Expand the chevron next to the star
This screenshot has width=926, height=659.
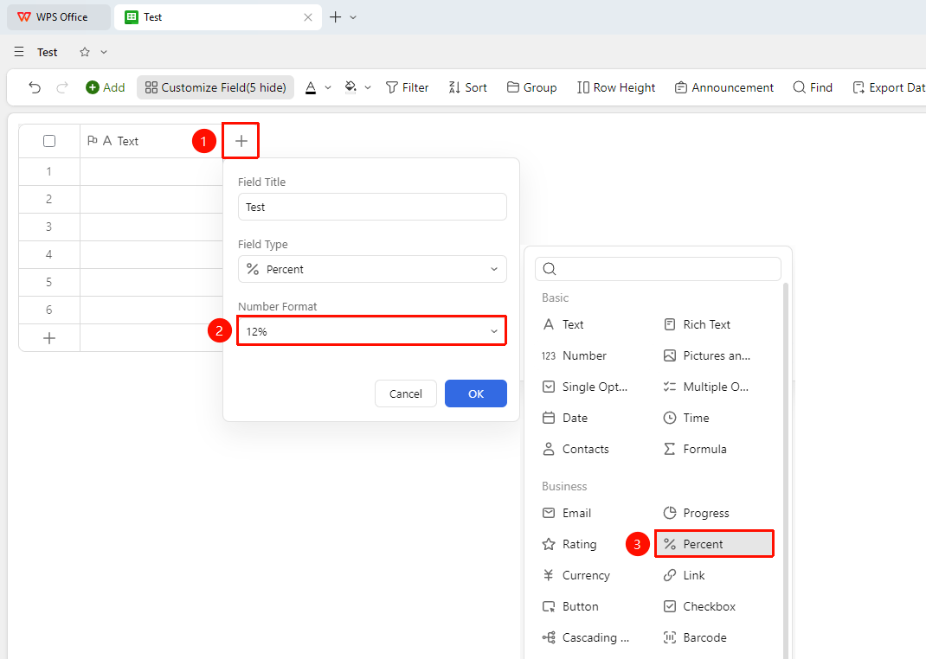click(104, 52)
